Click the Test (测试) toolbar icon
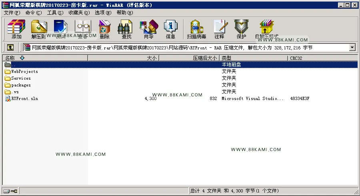 tap(61, 29)
